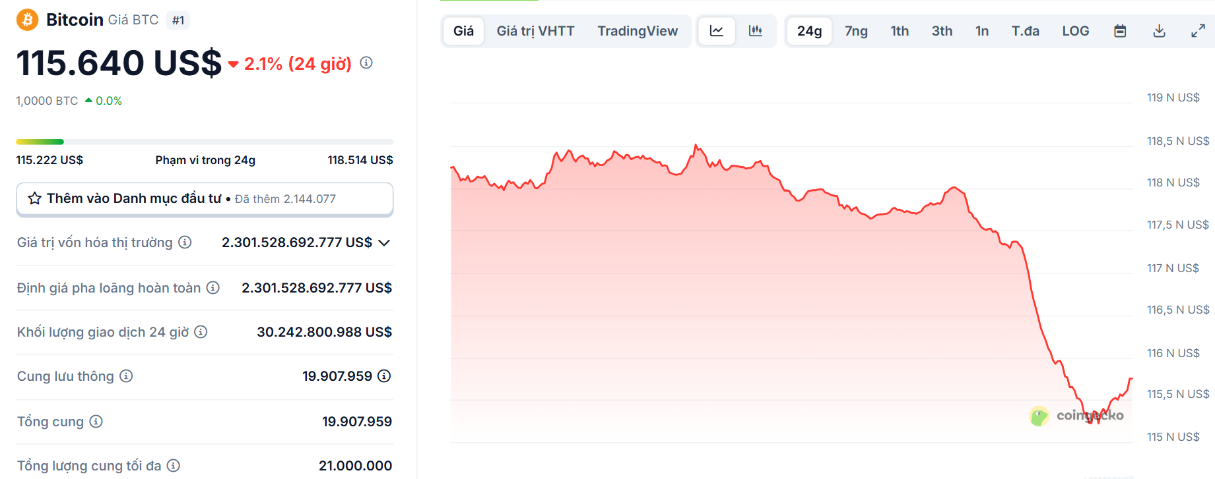Click the info icon on Tổng cung
The image size is (1215, 479).
[x=95, y=422]
